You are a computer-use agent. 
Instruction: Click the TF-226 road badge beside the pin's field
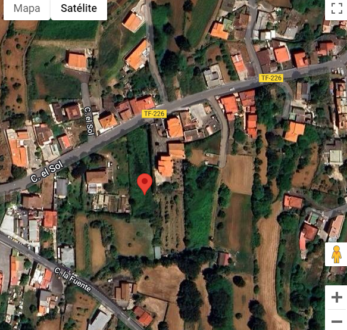(x=154, y=114)
